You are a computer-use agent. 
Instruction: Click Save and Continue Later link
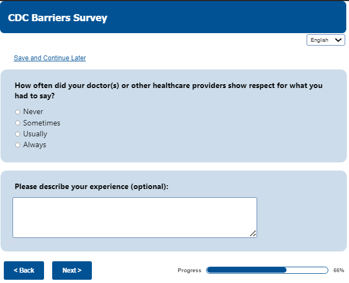pos(49,58)
